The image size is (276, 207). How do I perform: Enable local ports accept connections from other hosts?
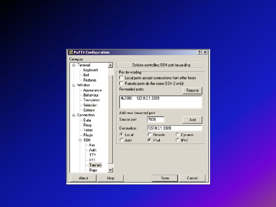click(121, 78)
